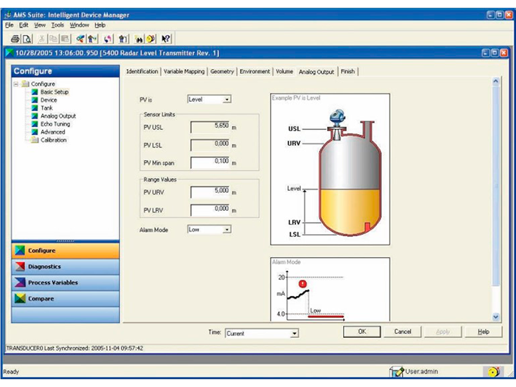Click the Help button beside Apply
Screen dimensions: 516x387
[x=483, y=332]
